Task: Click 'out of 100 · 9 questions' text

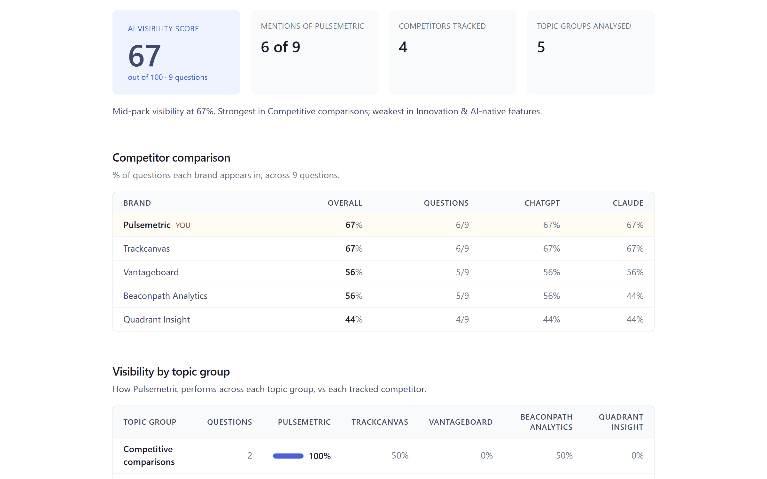Action: pos(167,77)
